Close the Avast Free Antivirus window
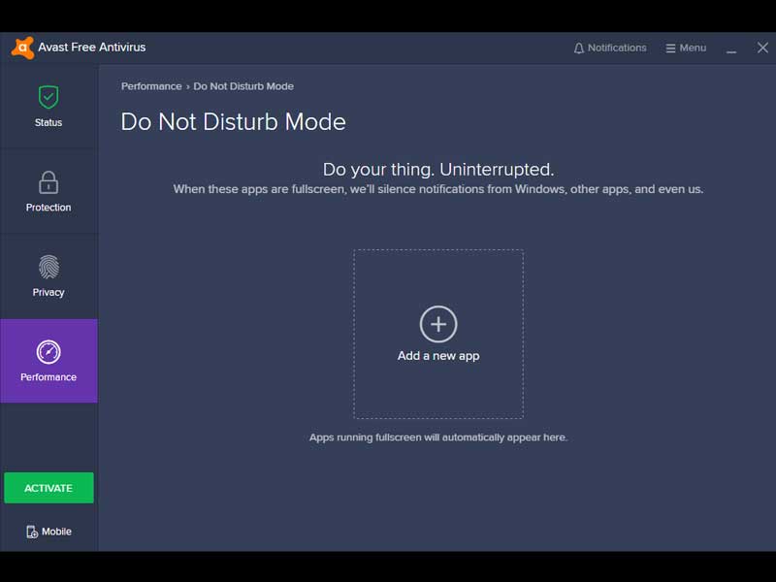This screenshot has width=776, height=582. pyautogui.click(x=762, y=48)
